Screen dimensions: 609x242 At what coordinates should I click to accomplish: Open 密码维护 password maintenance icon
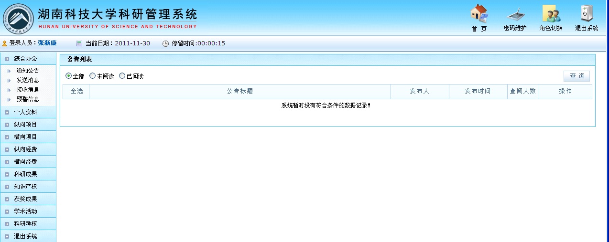(x=515, y=14)
